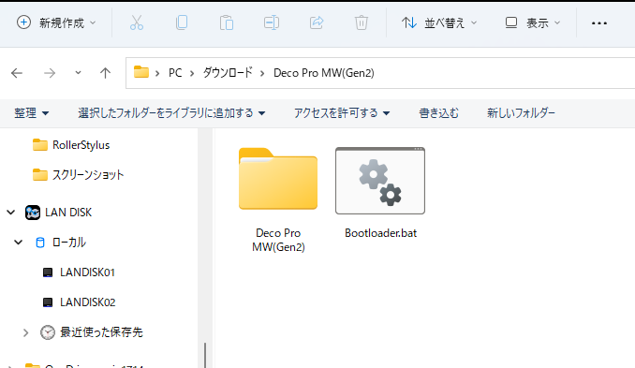Open the 表示 view dropdown

tap(533, 22)
